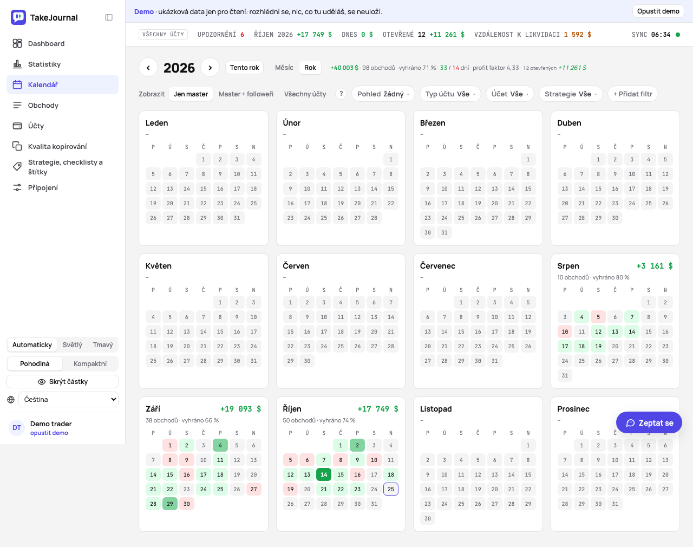Select the Jen master display option

[x=191, y=94]
